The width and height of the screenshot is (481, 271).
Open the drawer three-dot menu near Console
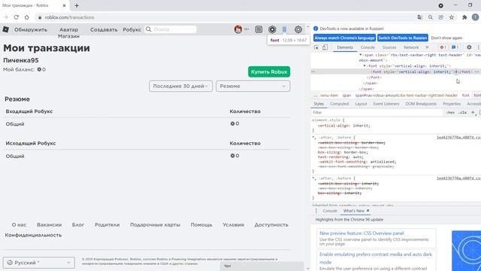coord(316,211)
